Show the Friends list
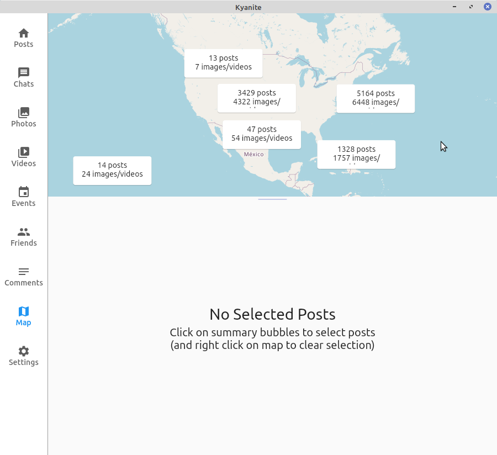497x455 pixels. pos(24,232)
